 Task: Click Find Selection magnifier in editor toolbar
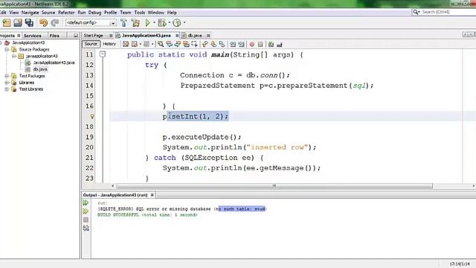click(x=161, y=45)
